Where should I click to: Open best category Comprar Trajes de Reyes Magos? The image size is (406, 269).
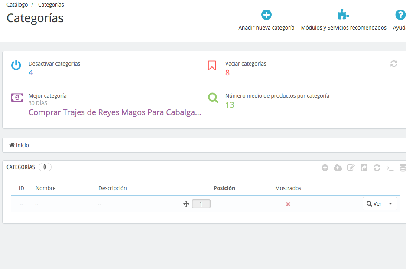[115, 112]
